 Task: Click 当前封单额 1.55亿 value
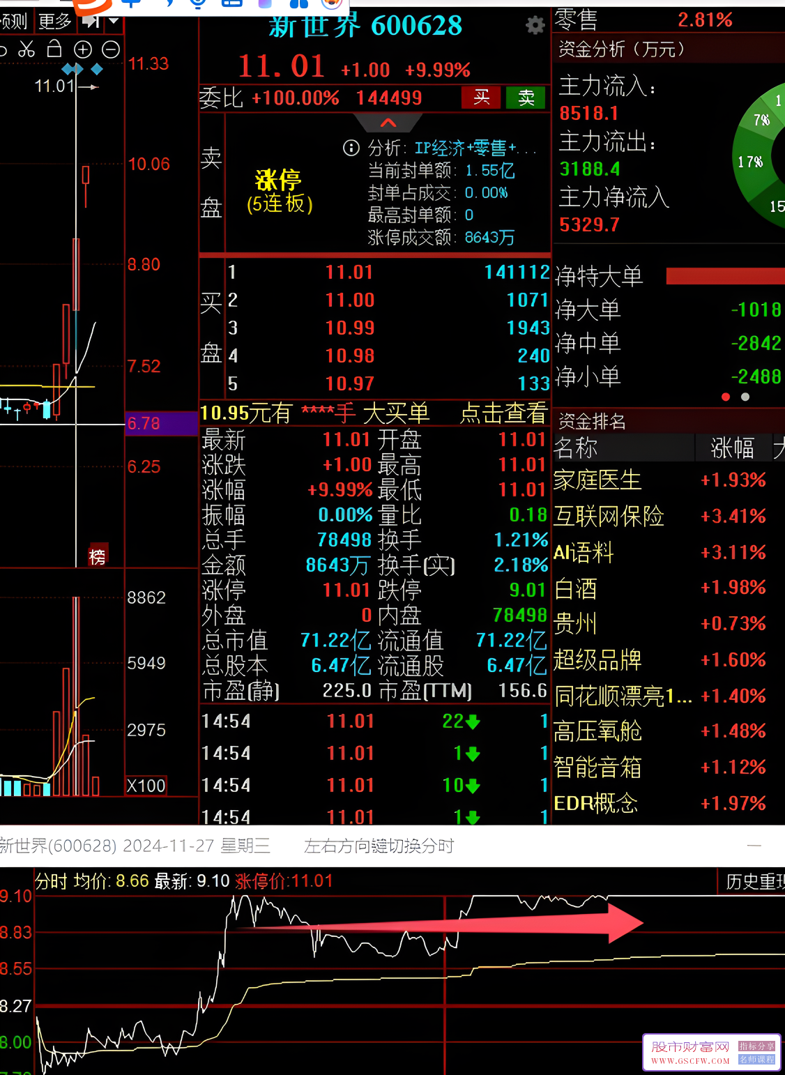pos(489,171)
